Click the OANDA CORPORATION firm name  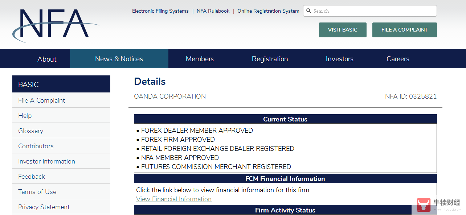(x=170, y=96)
